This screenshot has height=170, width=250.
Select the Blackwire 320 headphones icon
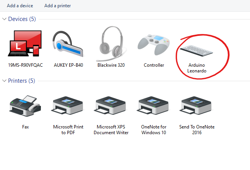point(111,44)
